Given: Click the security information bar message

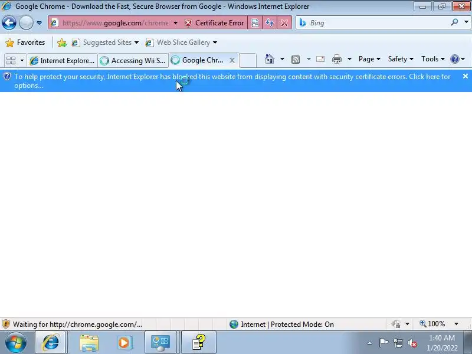Looking at the screenshot, I should [232, 81].
